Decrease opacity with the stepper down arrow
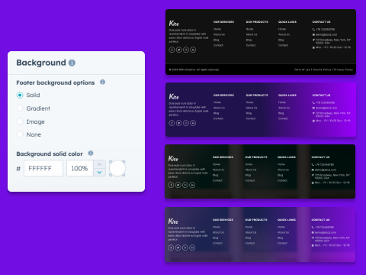366x275 pixels. pyautogui.click(x=99, y=172)
